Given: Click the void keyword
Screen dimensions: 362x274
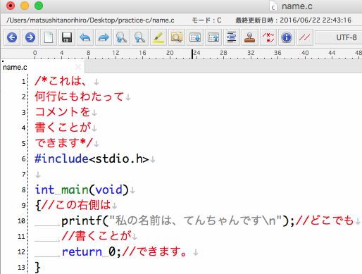Looking at the screenshot, I should (x=109, y=189).
